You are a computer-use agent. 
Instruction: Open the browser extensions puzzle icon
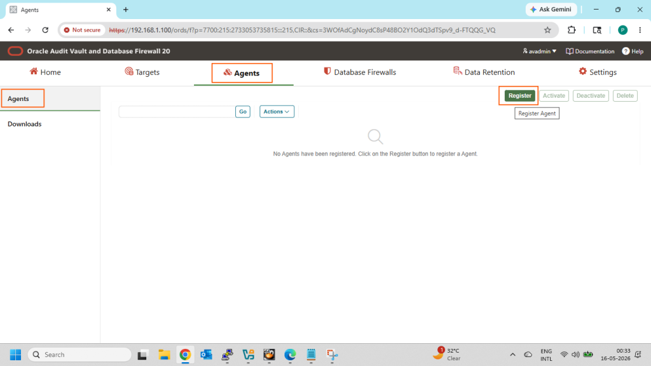pyautogui.click(x=572, y=30)
